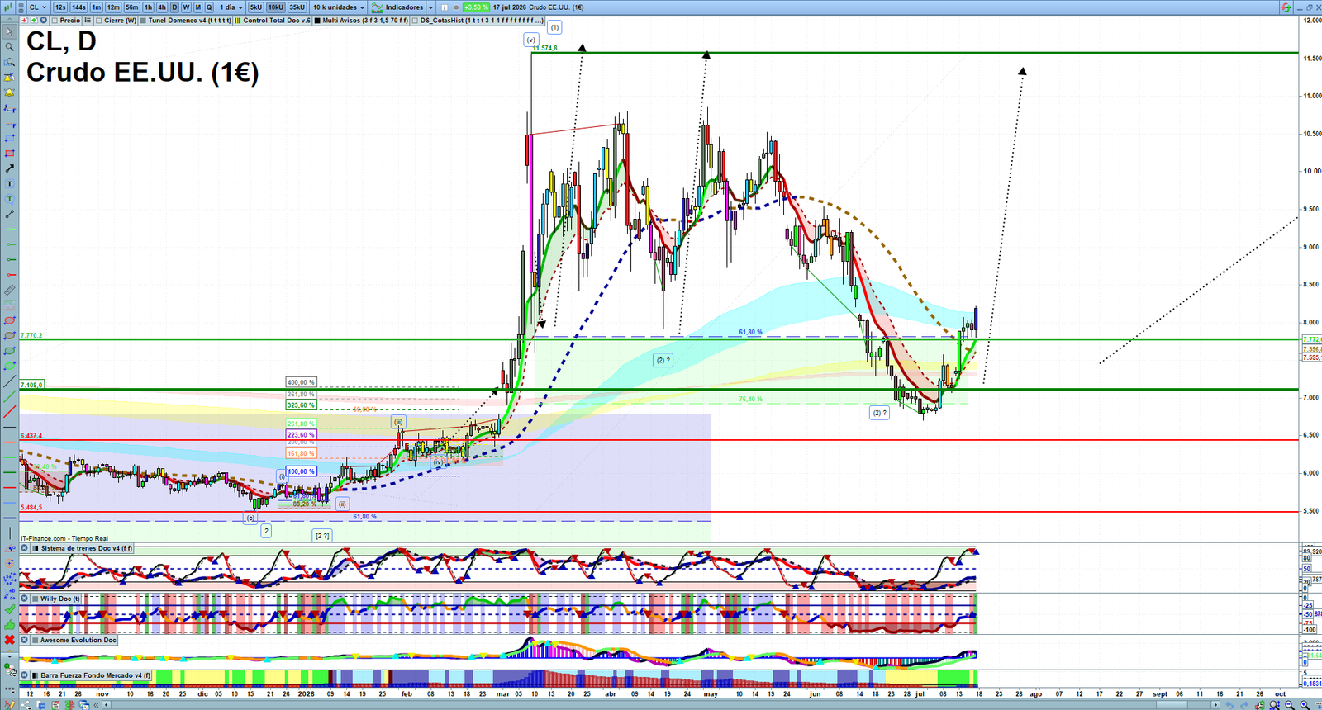Select the 5kU history button

coord(256,7)
